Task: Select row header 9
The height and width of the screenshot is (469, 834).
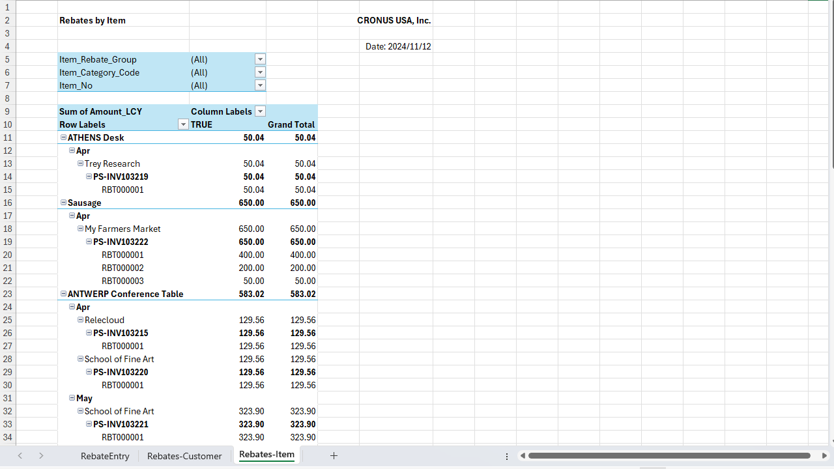Action: click(x=8, y=111)
